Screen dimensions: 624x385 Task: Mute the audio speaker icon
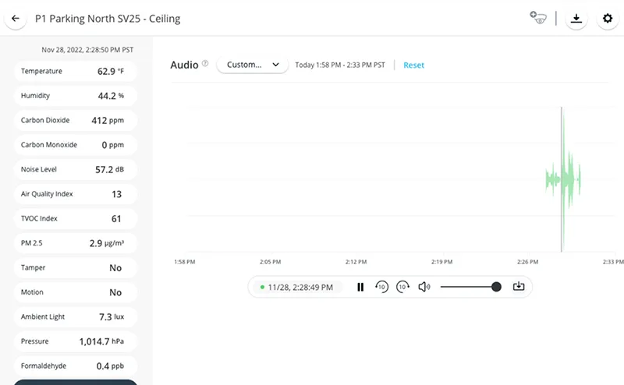coord(424,287)
